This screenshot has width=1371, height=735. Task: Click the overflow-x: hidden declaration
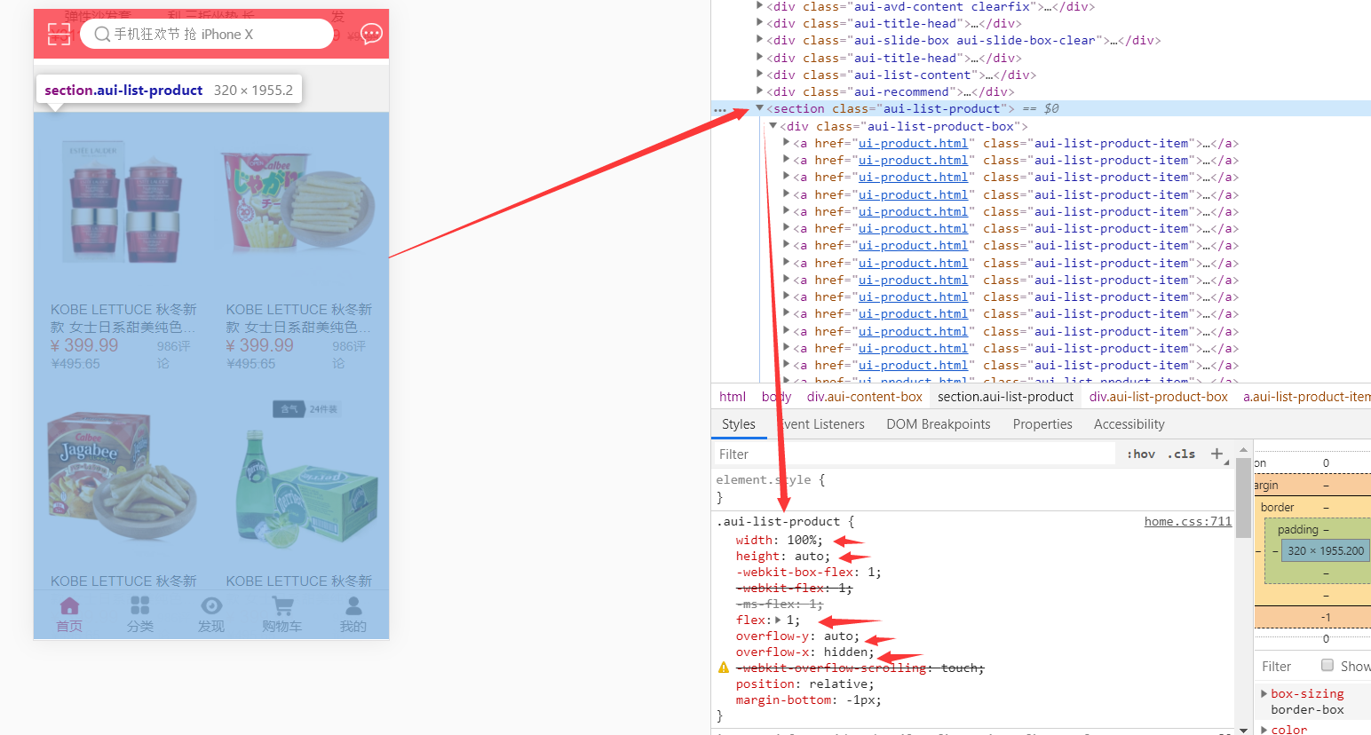804,652
